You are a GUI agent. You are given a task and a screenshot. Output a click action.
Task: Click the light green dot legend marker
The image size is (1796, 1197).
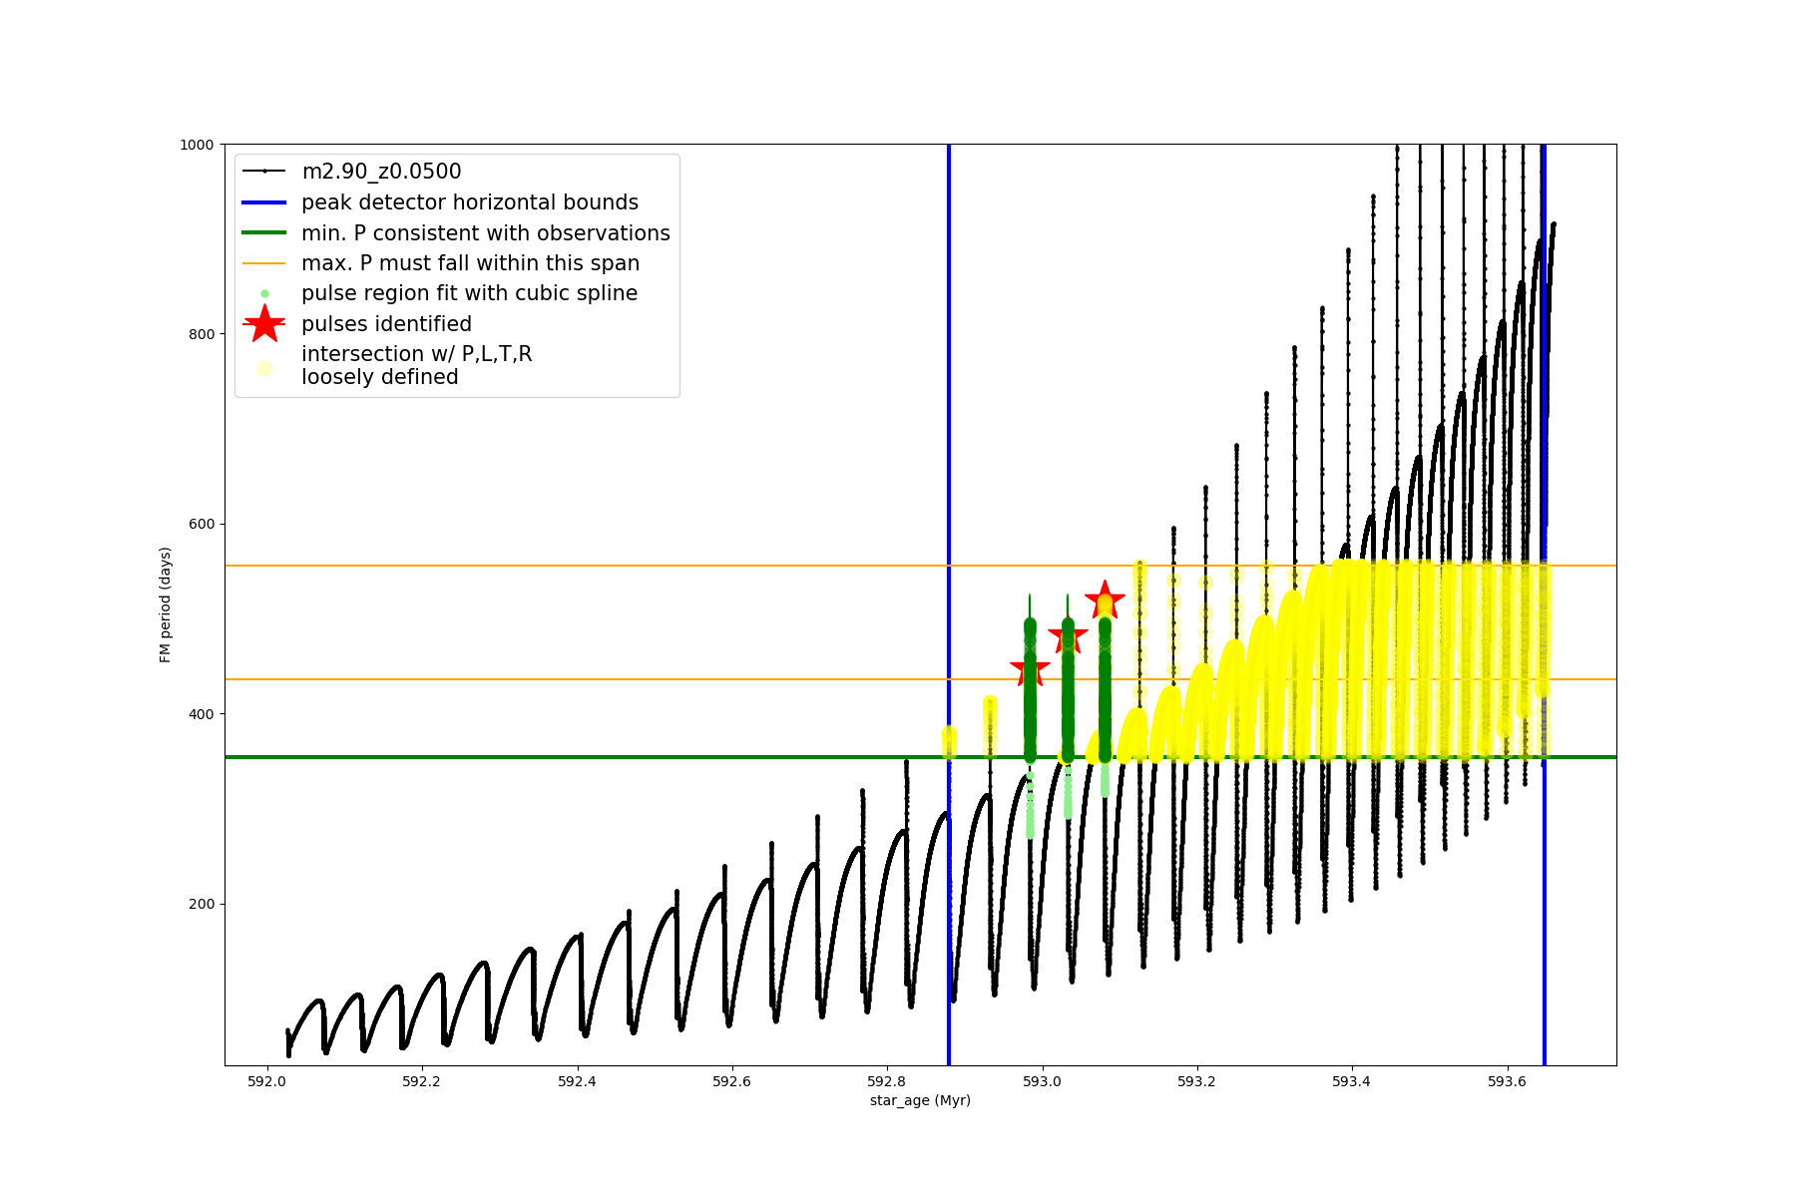[264, 293]
